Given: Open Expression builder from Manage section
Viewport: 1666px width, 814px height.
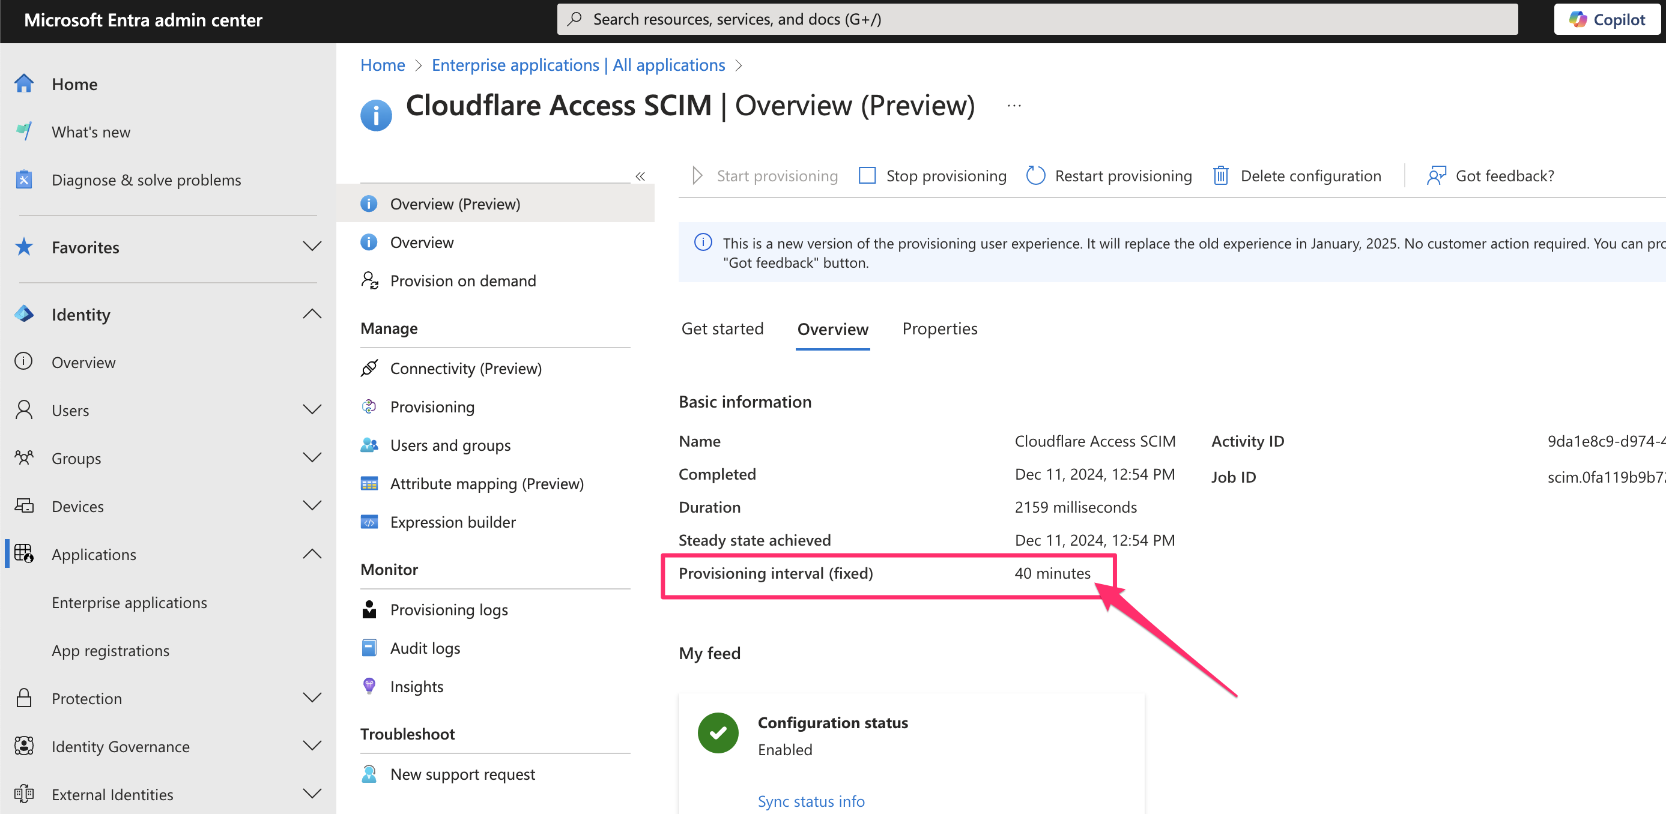Looking at the screenshot, I should pyautogui.click(x=452, y=522).
